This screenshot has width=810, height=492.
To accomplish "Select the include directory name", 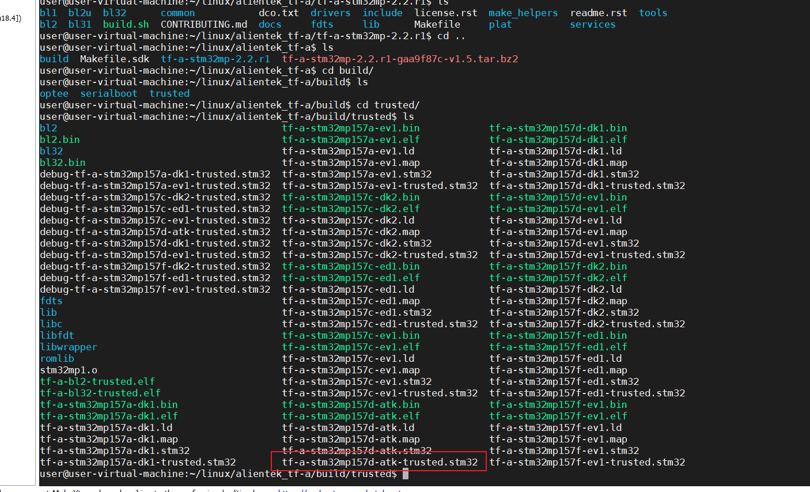I will [383, 13].
